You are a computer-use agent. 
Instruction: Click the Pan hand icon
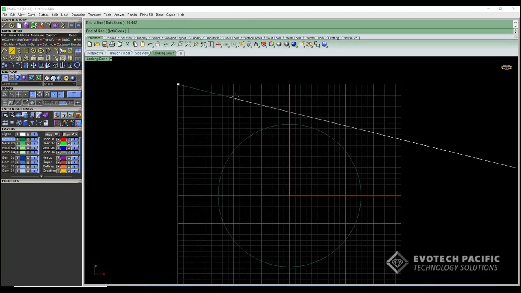157,44
